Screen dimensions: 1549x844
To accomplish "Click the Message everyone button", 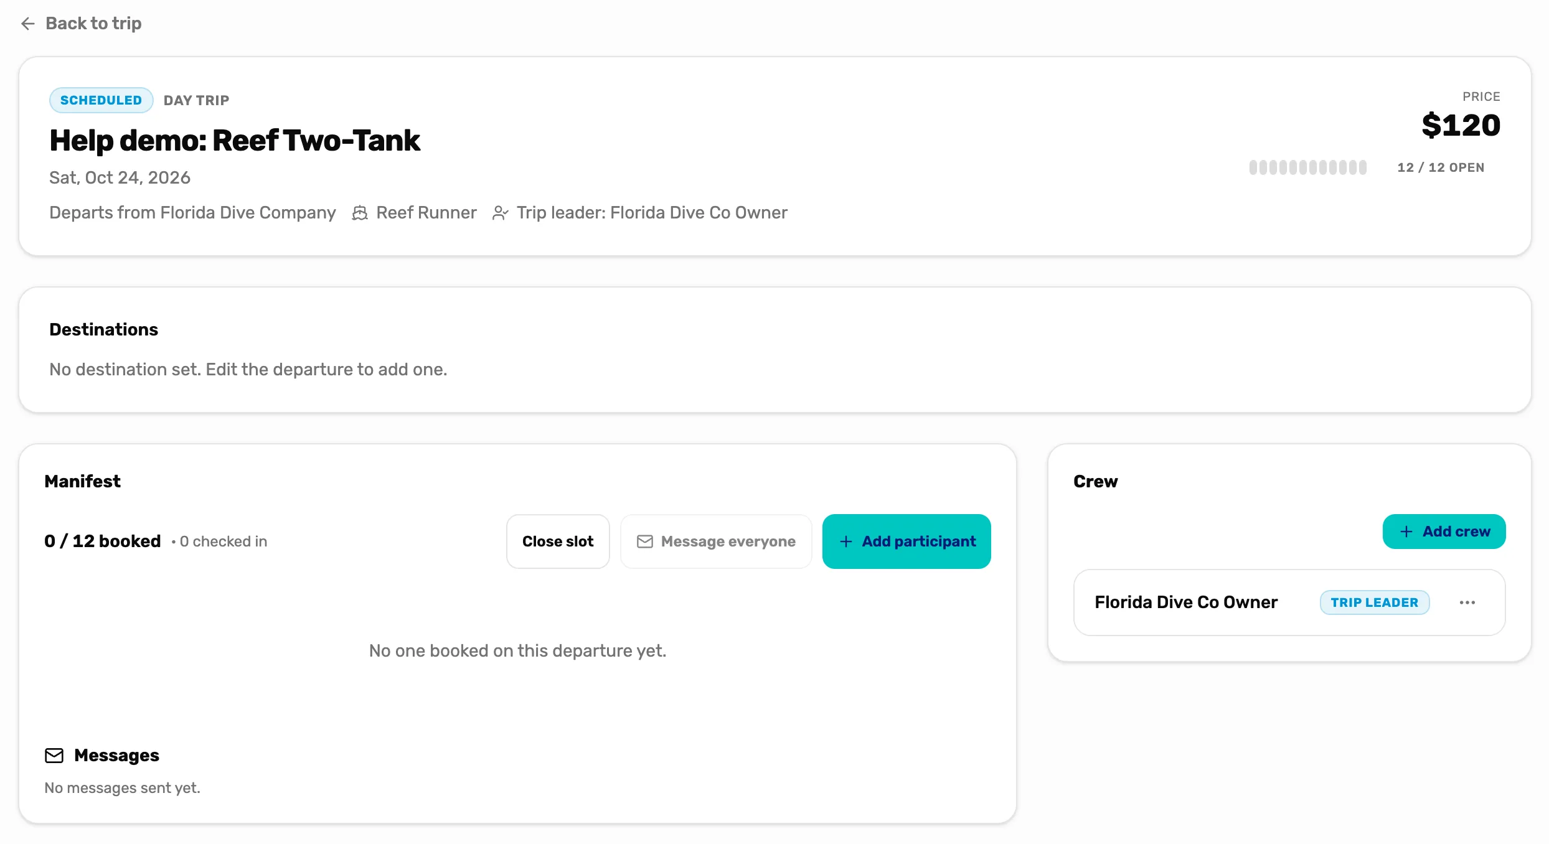I will click(716, 542).
